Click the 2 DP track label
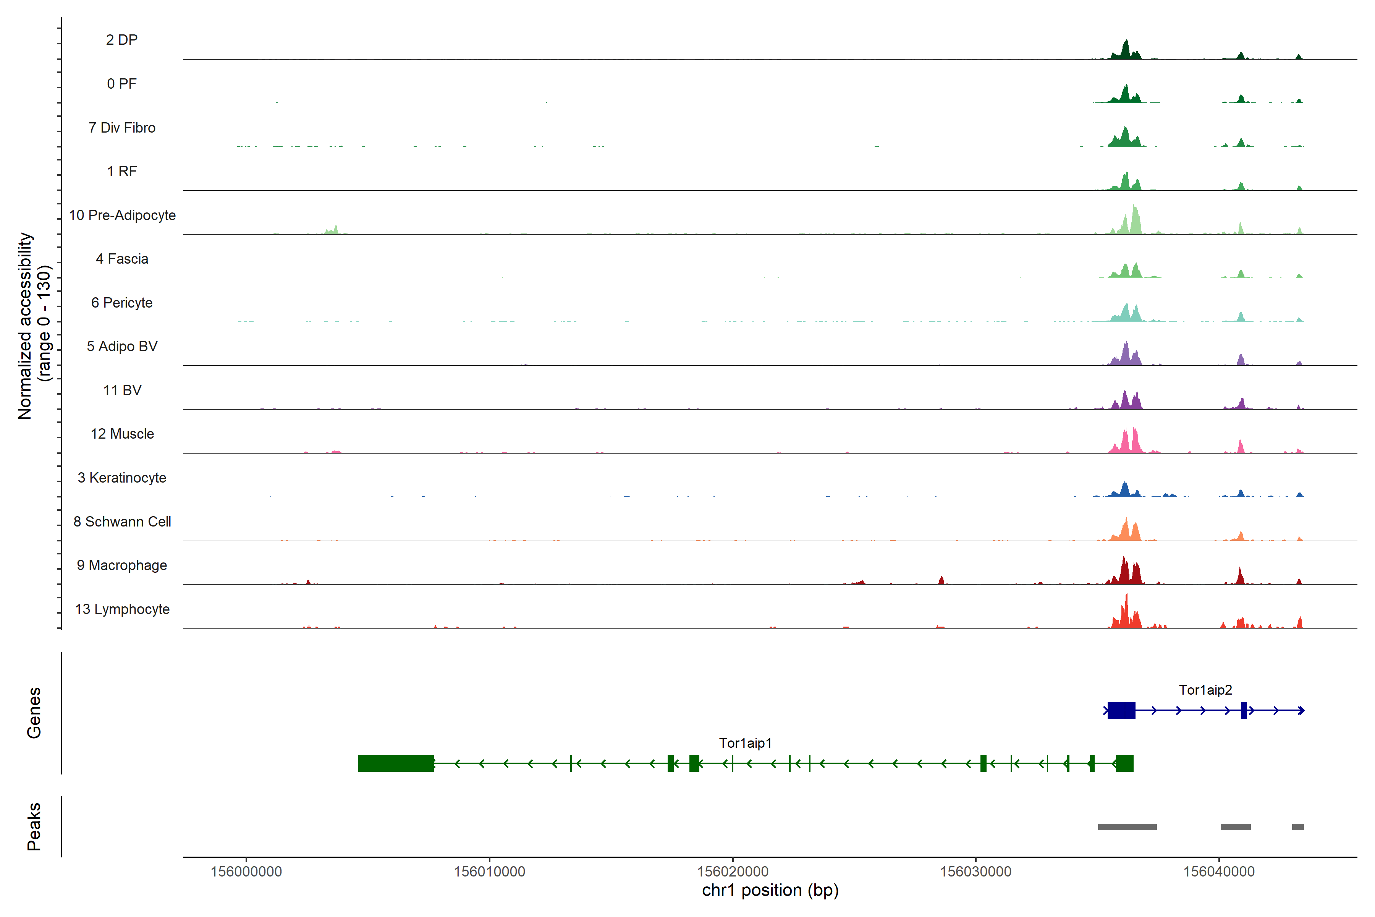 [121, 40]
